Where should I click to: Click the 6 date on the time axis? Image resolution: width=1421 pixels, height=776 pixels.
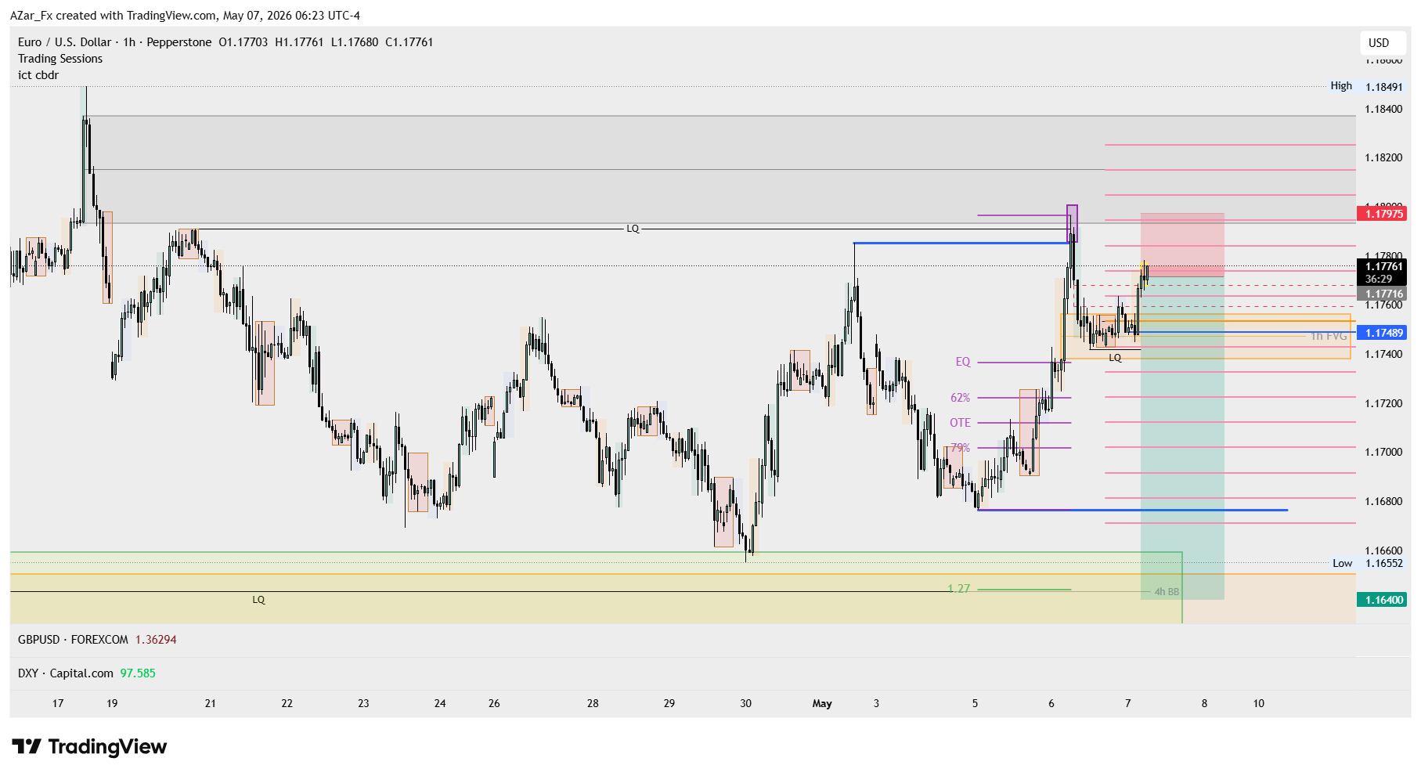coord(1051,703)
